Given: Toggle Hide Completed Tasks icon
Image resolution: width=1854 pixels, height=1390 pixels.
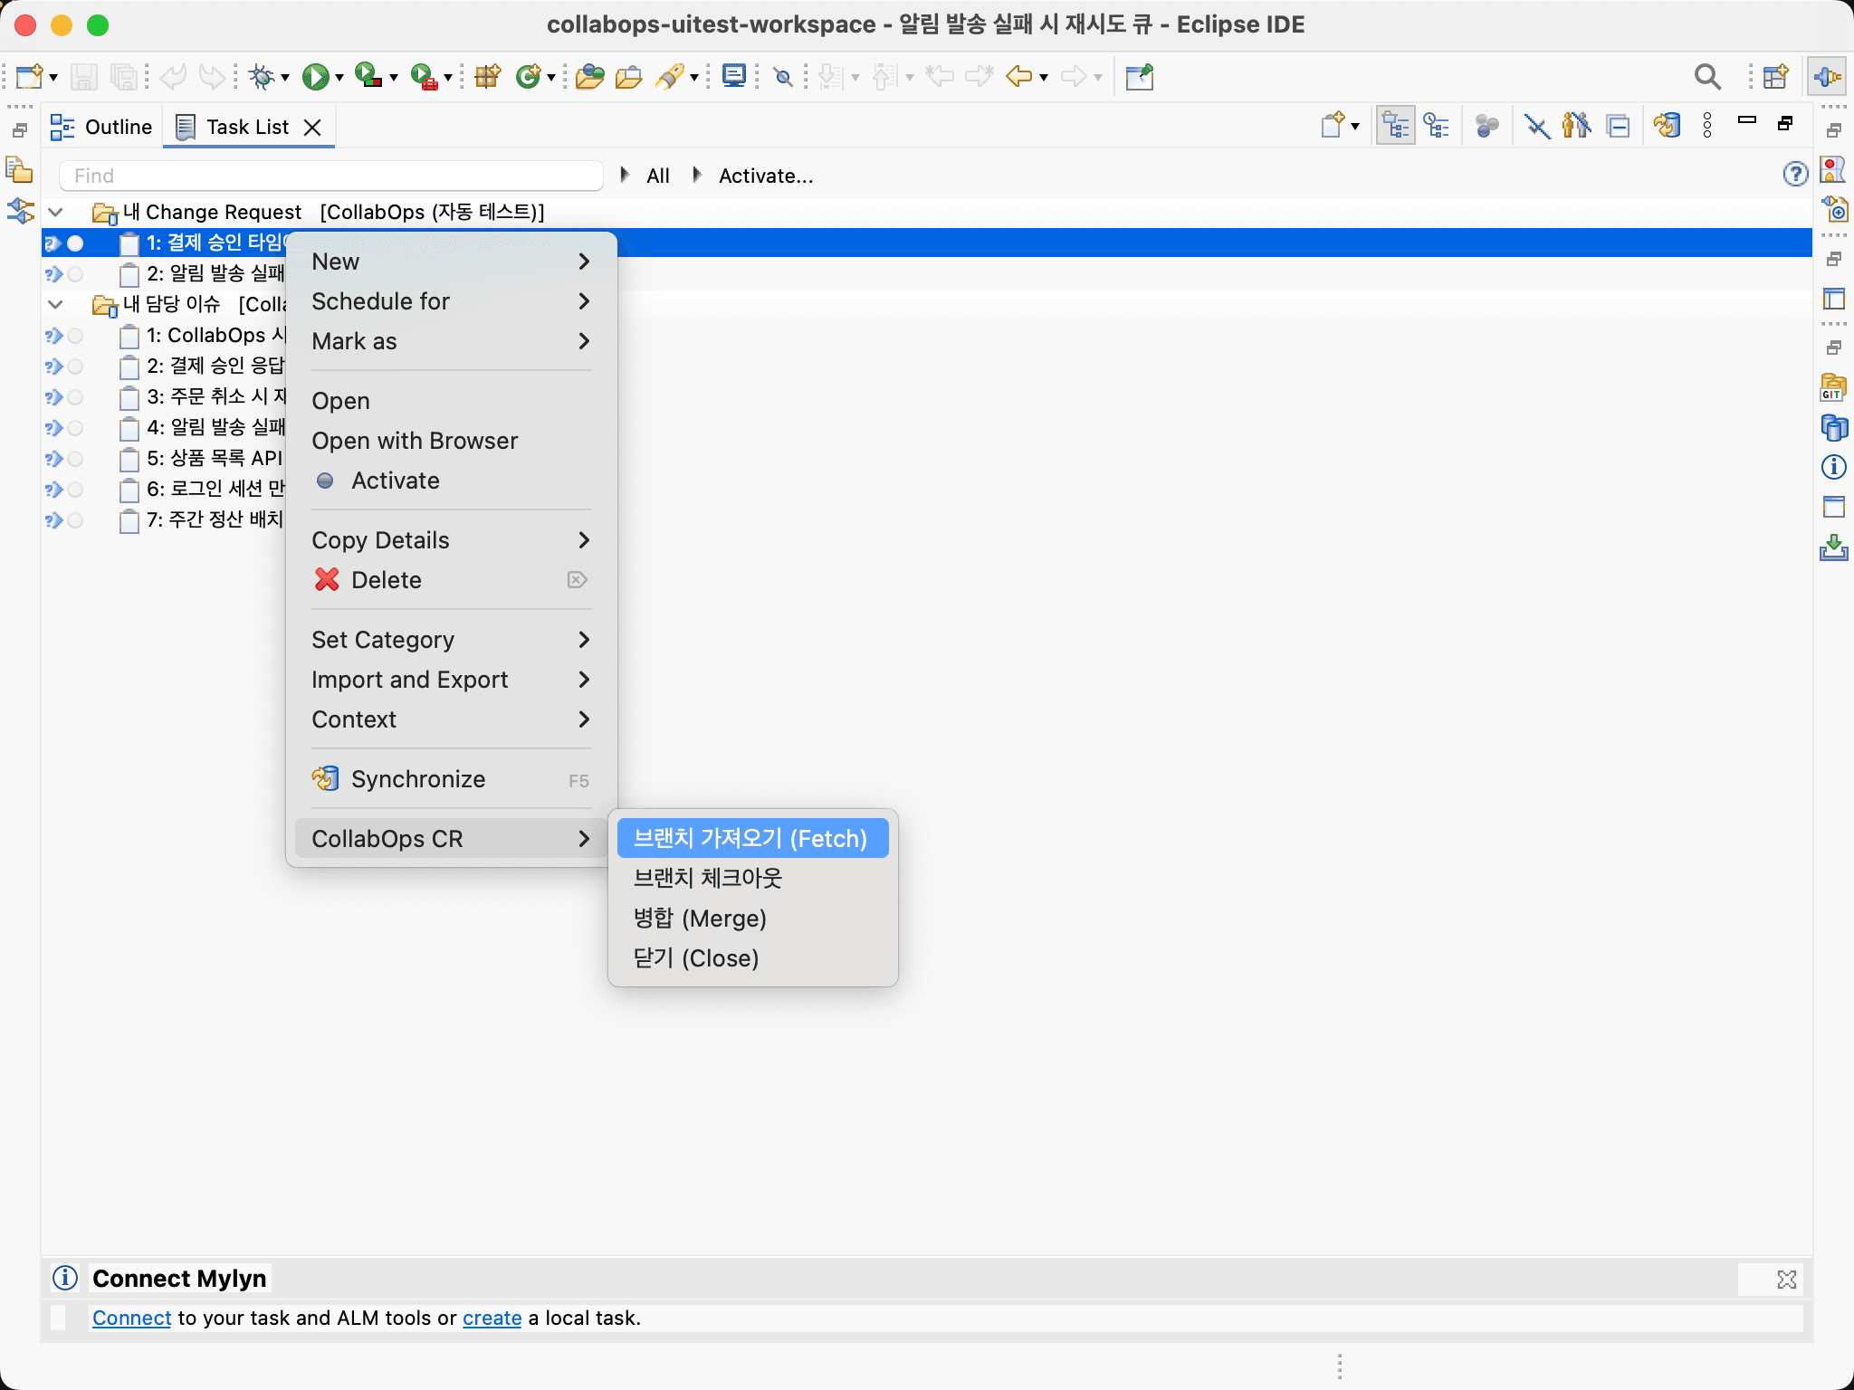Looking at the screenshot, I should (x=1537, y=126).
